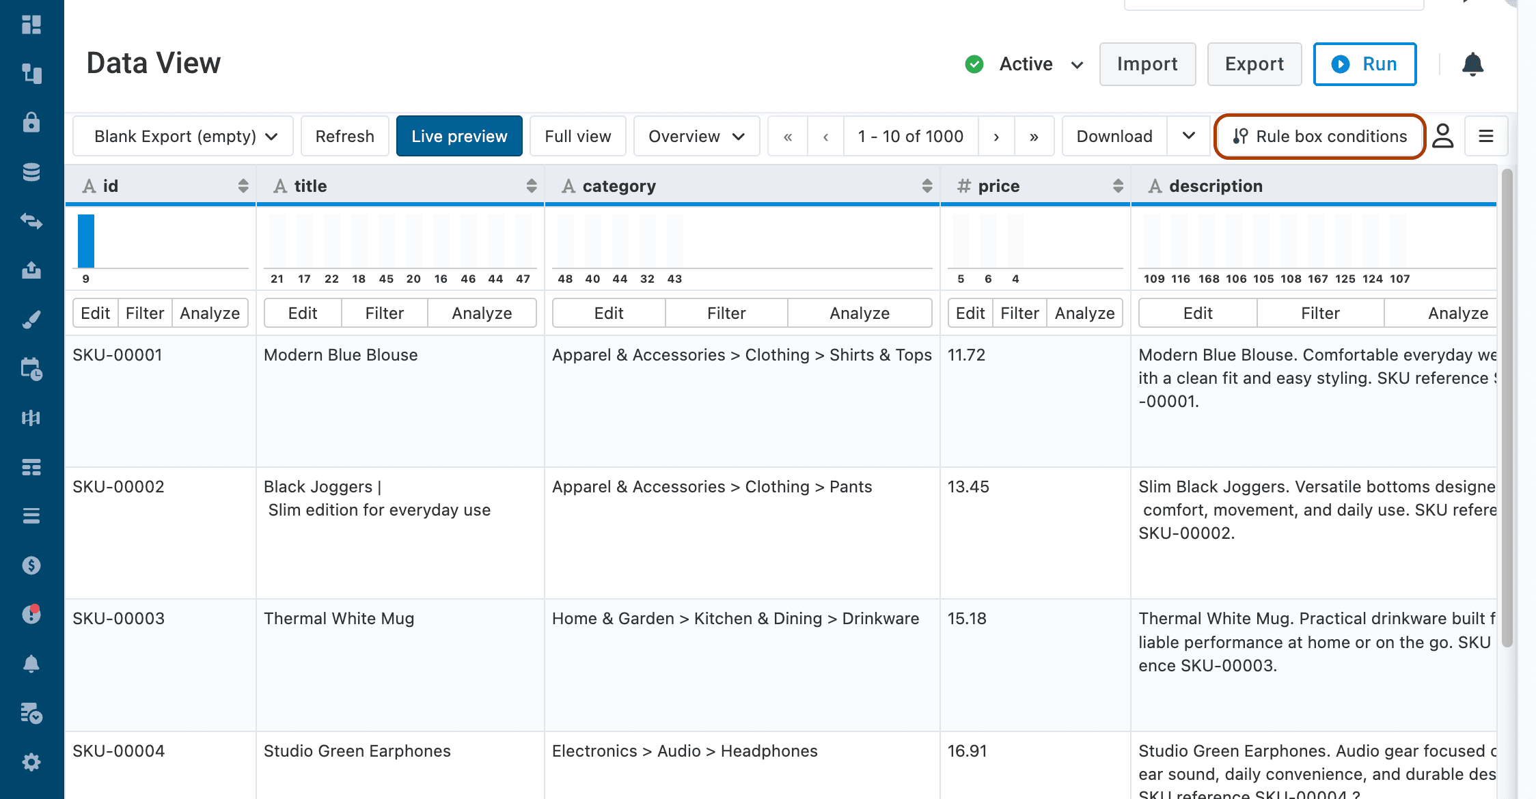Click Analyze under the category column
1536x799 pixels.
[860, 313]
